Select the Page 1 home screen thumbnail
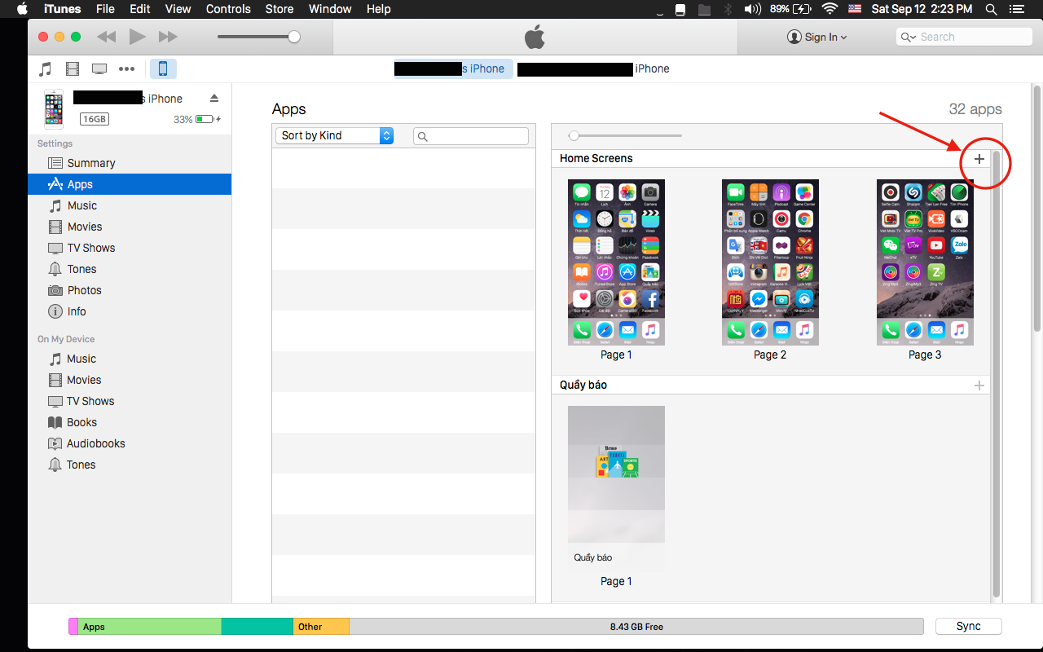Image resolution: width=1043 pixels, height=652 pixels. coord(616,262)
